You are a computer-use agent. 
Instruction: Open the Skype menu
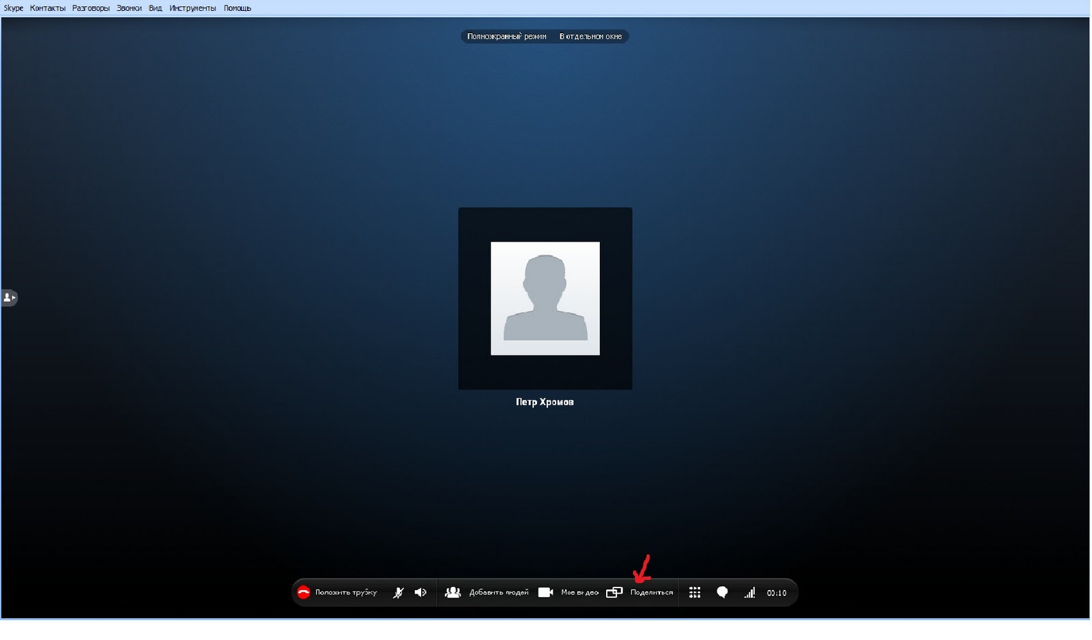click(x=13, y=8)
